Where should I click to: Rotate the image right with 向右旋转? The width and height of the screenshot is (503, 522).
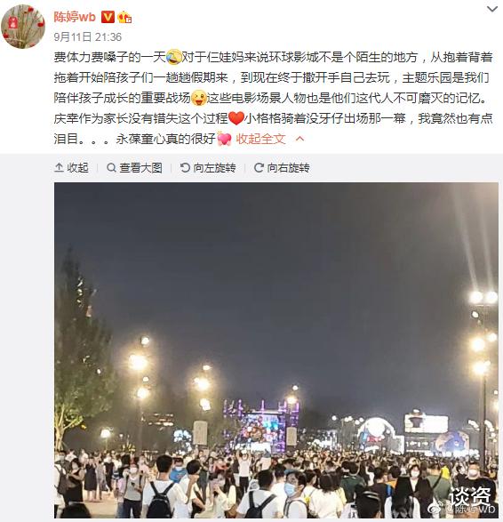[x=282, y=168]
